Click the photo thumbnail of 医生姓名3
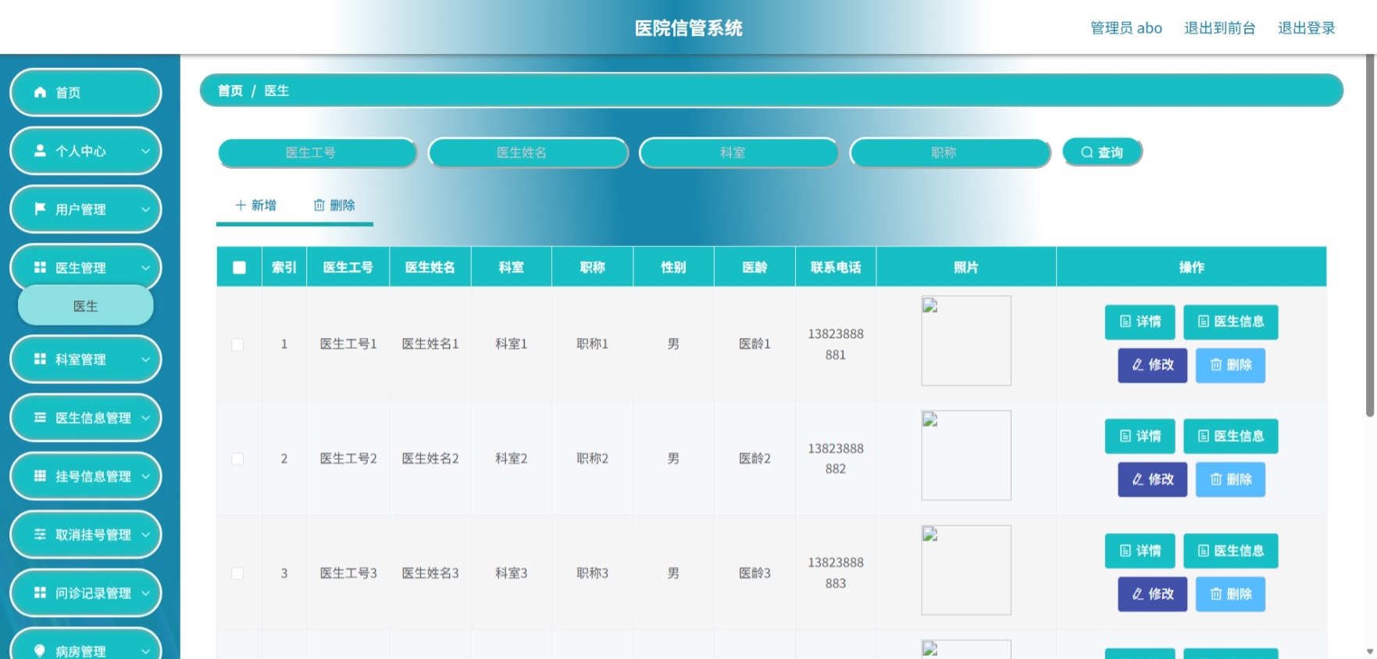Screen dimensions: 1377x659 click(966, 570)
